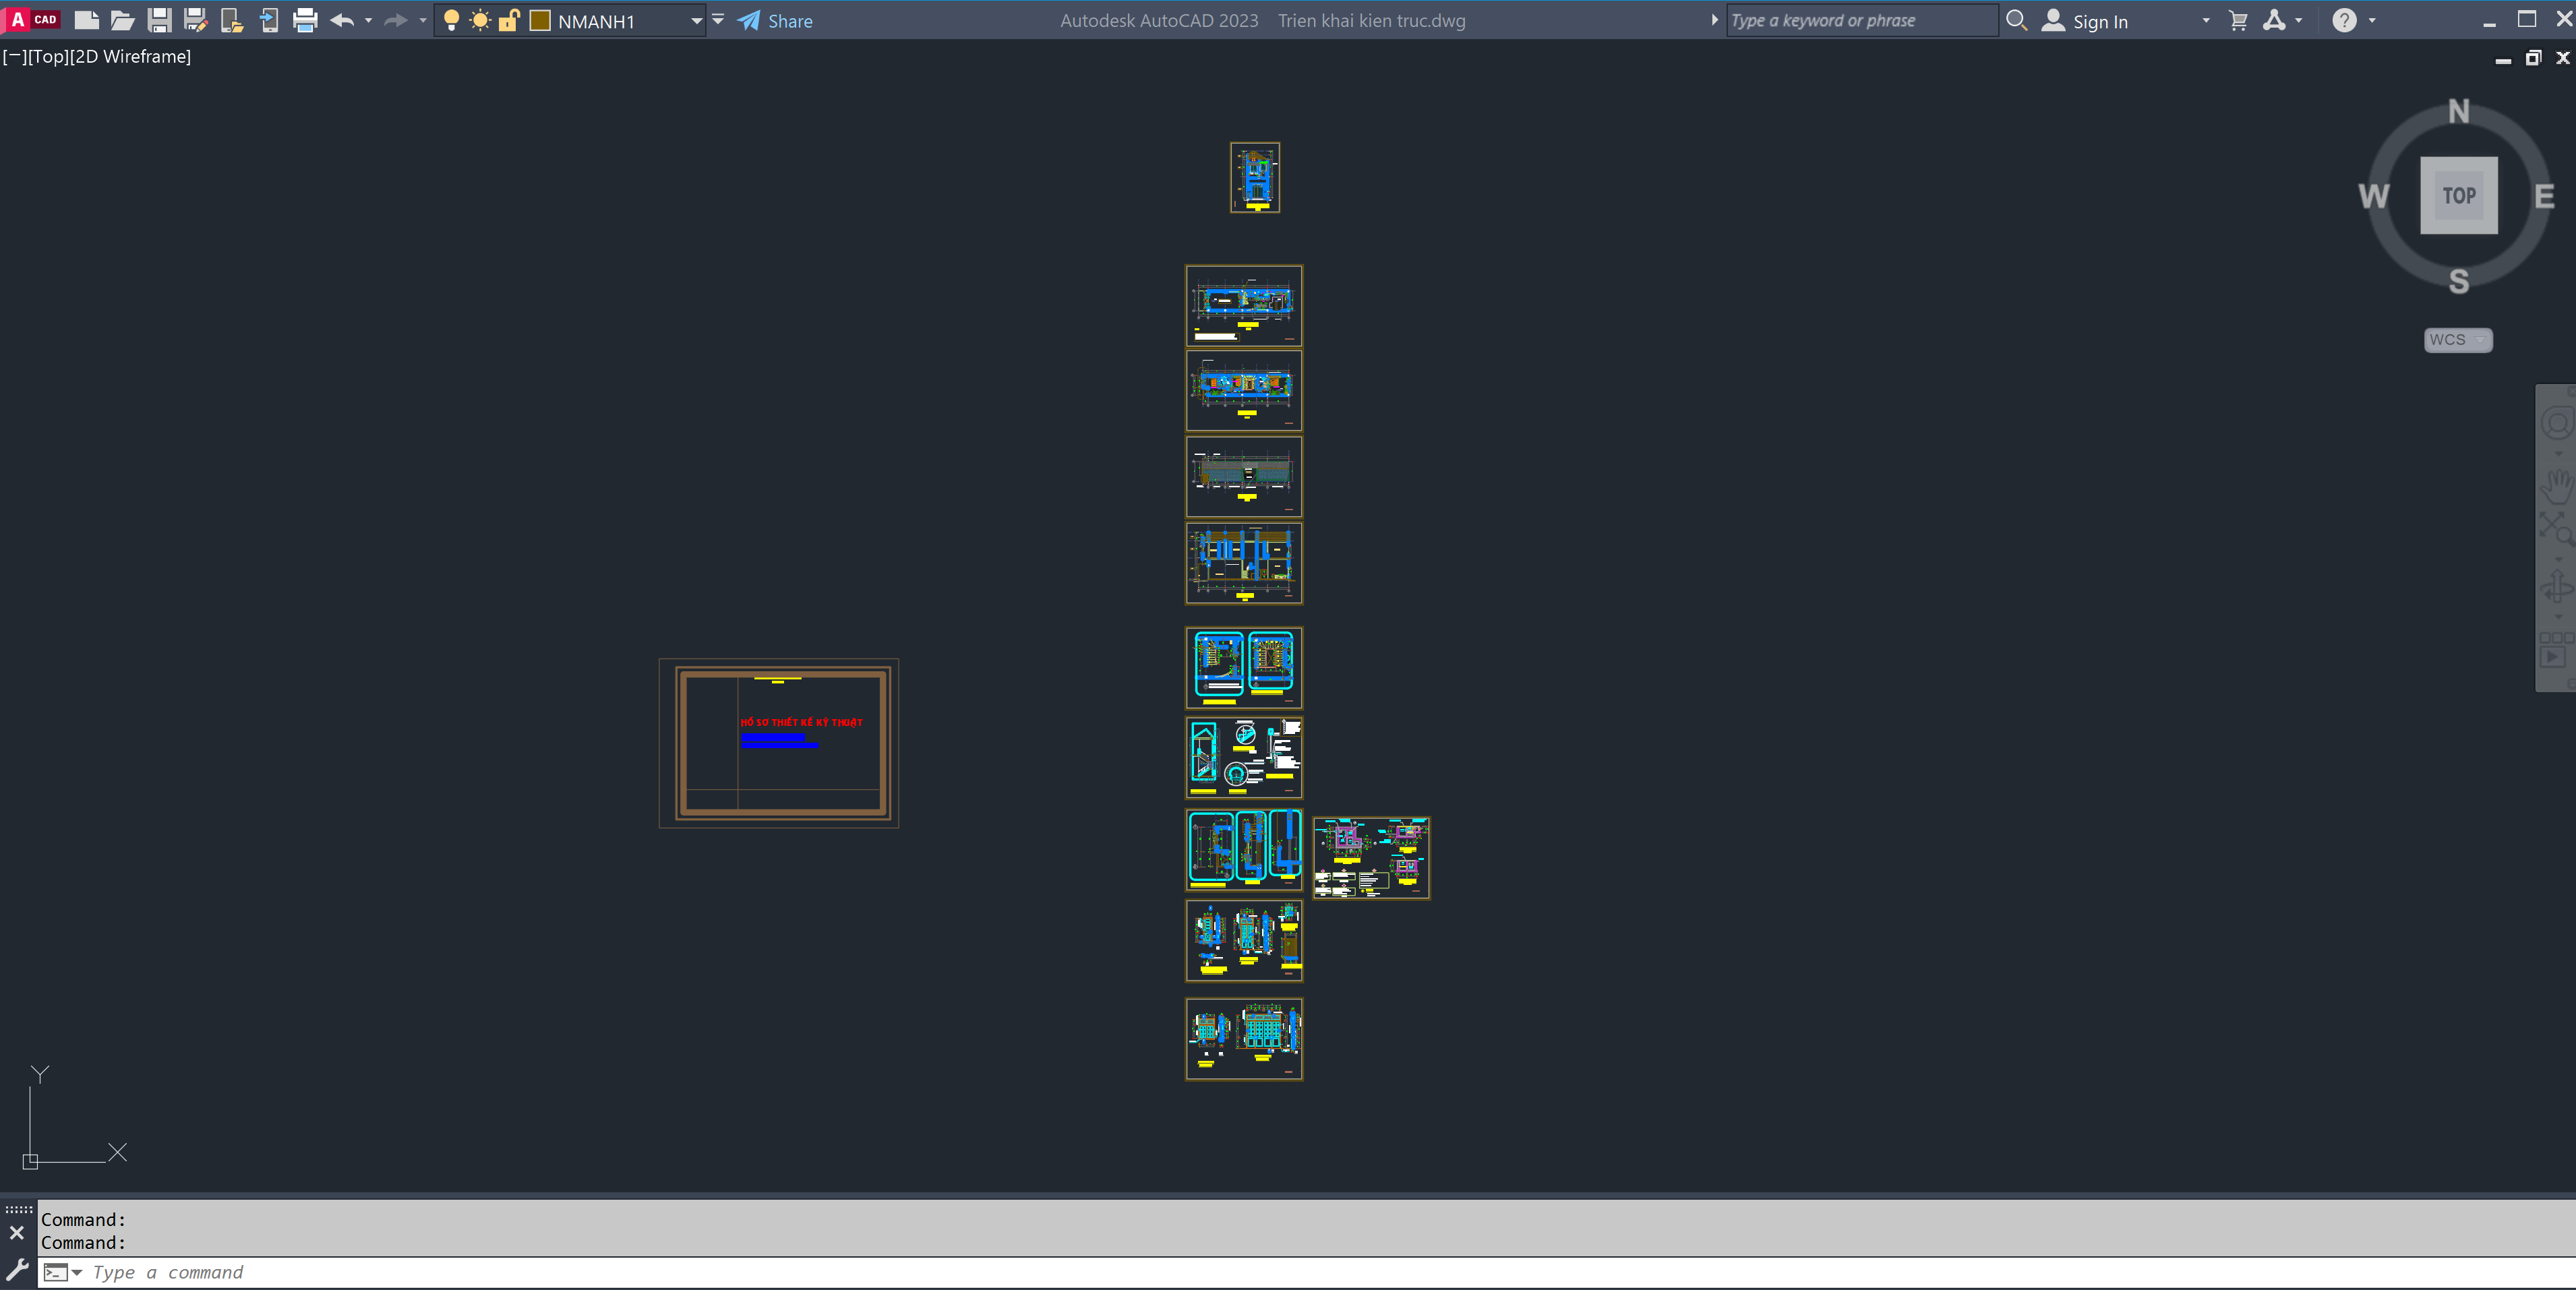Screen dimensions: 2576x1290
Task: Click the bottom elevation drawing sheet
Action: (1244, 1039)
